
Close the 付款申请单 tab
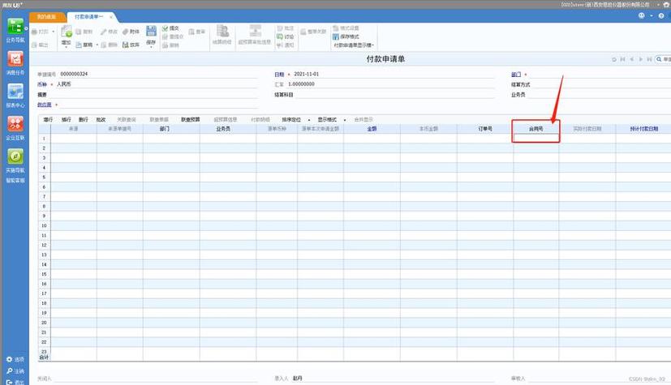pos(111,17)
